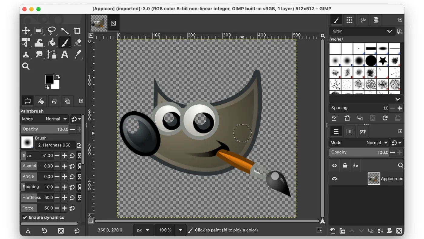Open the px unit dropdown
Viewport: 424px width, 239px height.
144,230
